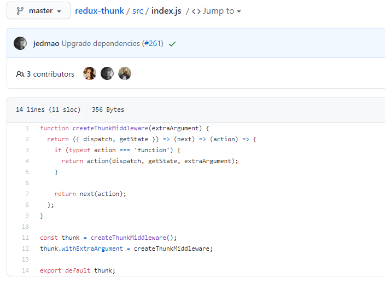Select the '14 lines (11 sloc)' text
Viewport: 385px width, 283px height.
tap(48, 109)
